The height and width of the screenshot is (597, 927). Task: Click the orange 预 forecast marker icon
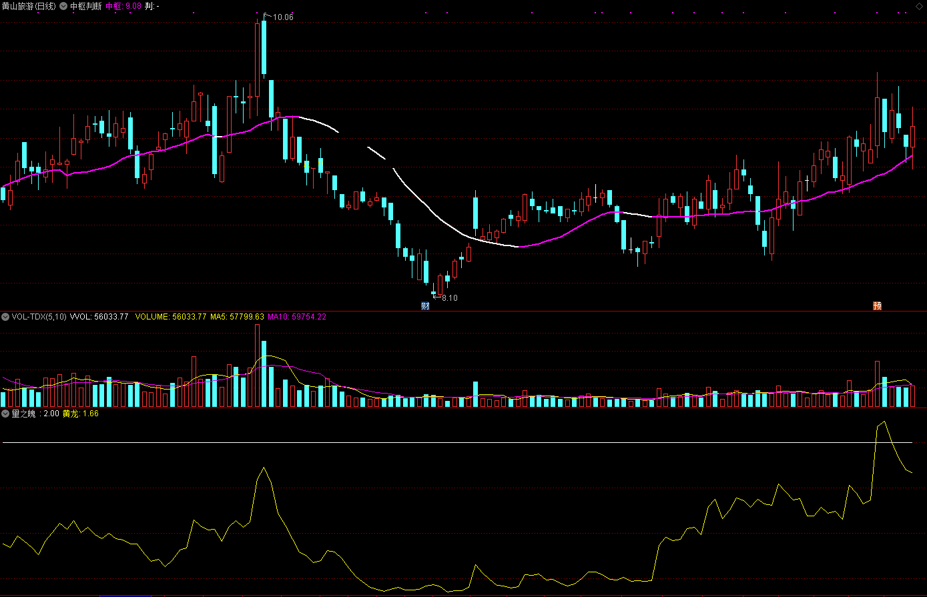(878, 306)
